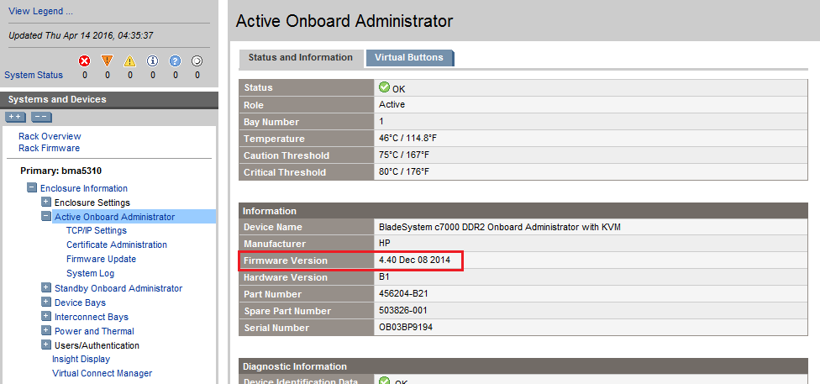Expand the Users/Authentication node

pos(46,345)
